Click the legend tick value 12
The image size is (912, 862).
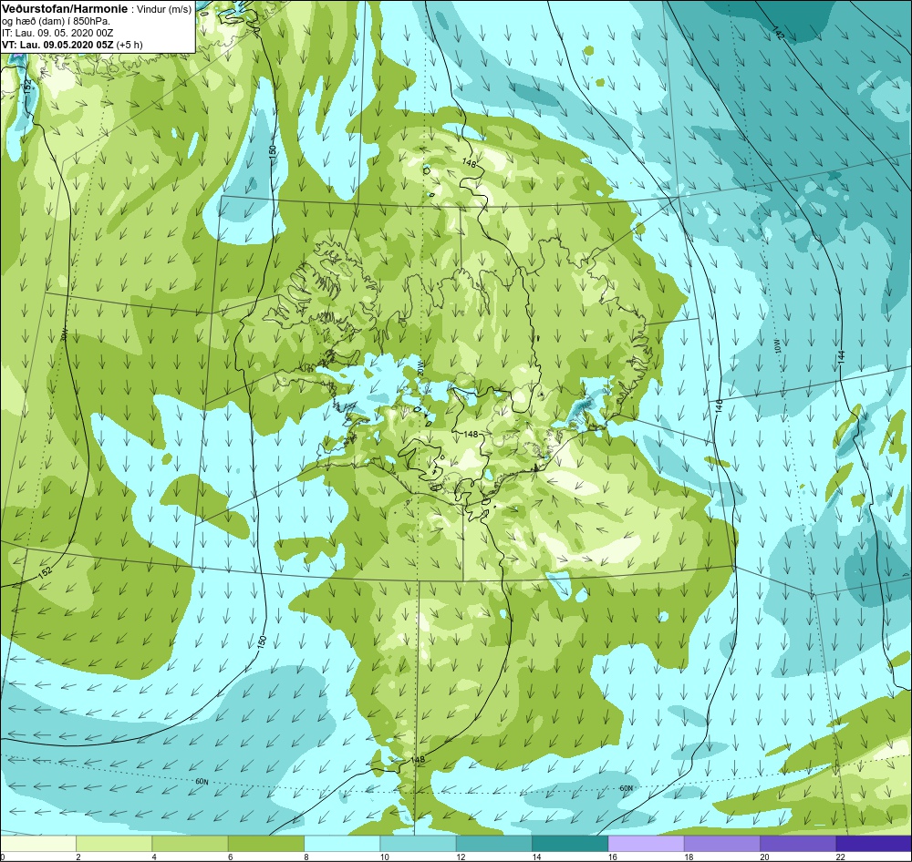(x=460, y=857)
